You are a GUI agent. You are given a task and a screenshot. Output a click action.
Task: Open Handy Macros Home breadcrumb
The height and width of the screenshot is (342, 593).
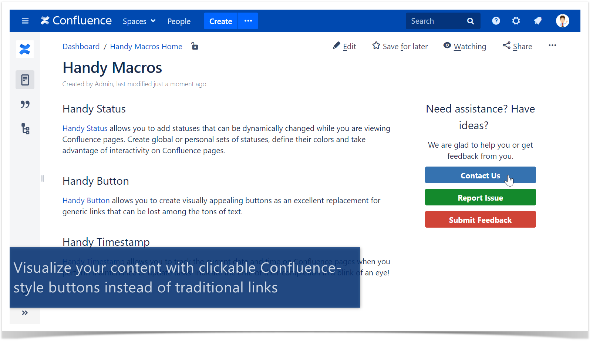coord(146,47)
